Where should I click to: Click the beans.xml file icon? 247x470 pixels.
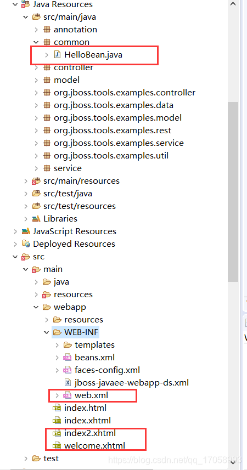(x=67, y=357)
